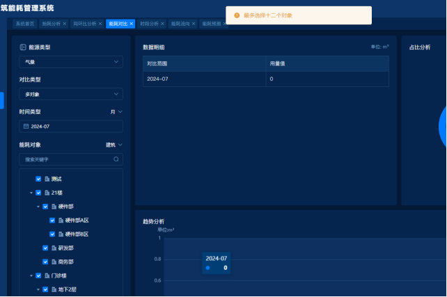Image resolution: width=447 pixels, height=297 pixels.
Task: Open the 能源类型 dropdown showing 气量
Action: click(70, 62)
